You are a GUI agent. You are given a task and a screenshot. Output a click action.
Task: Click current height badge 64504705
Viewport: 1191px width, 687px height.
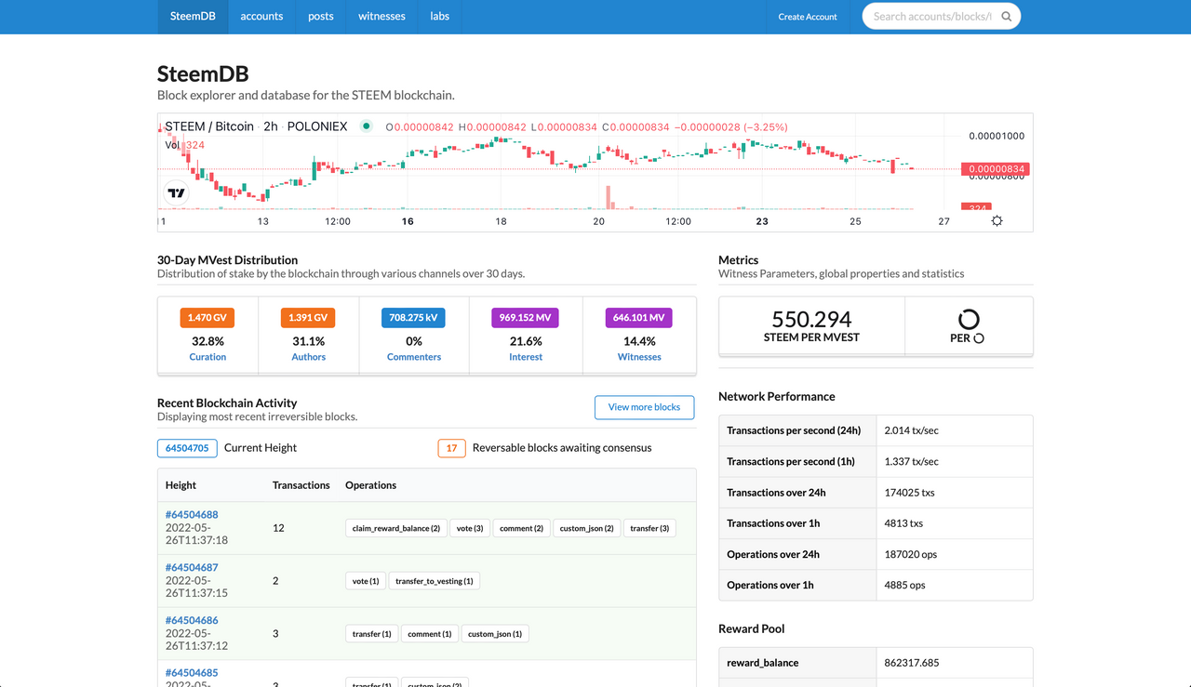[187, 448]
